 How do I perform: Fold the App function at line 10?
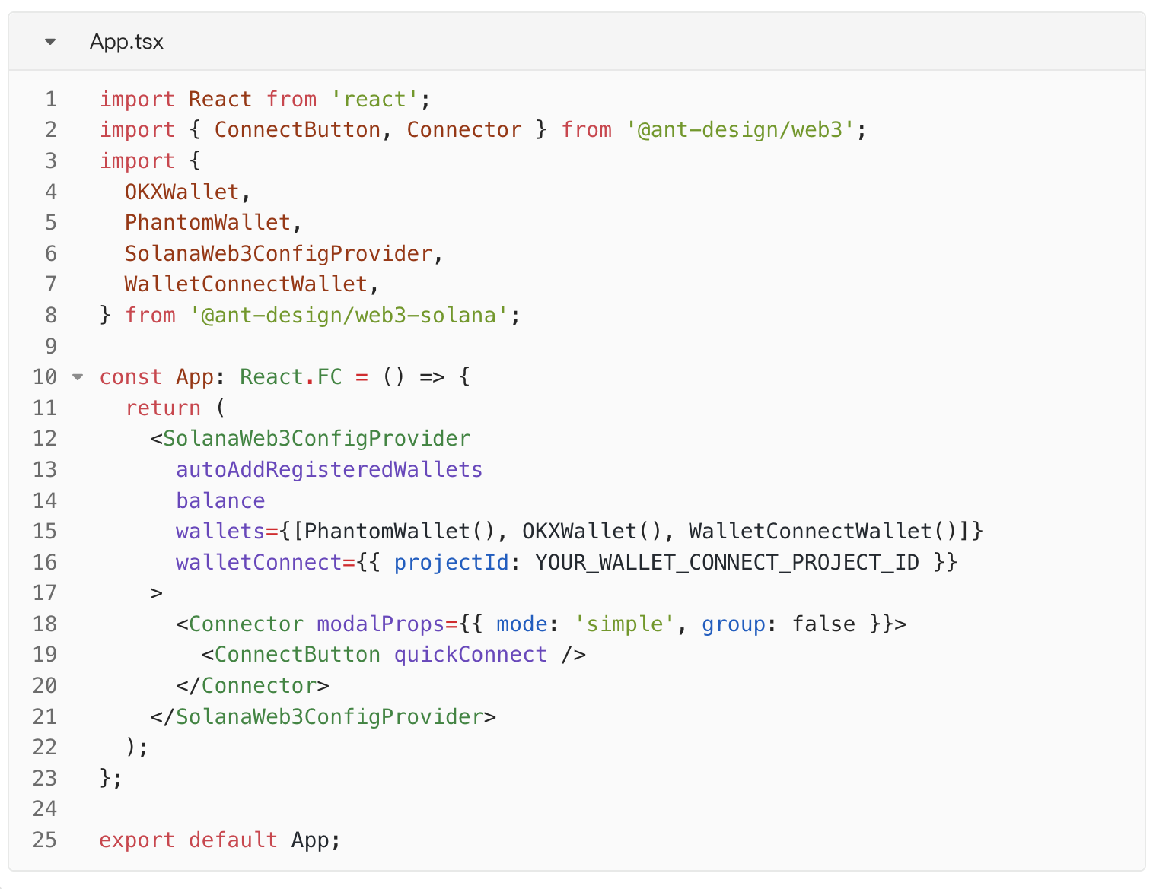point(78,377)
